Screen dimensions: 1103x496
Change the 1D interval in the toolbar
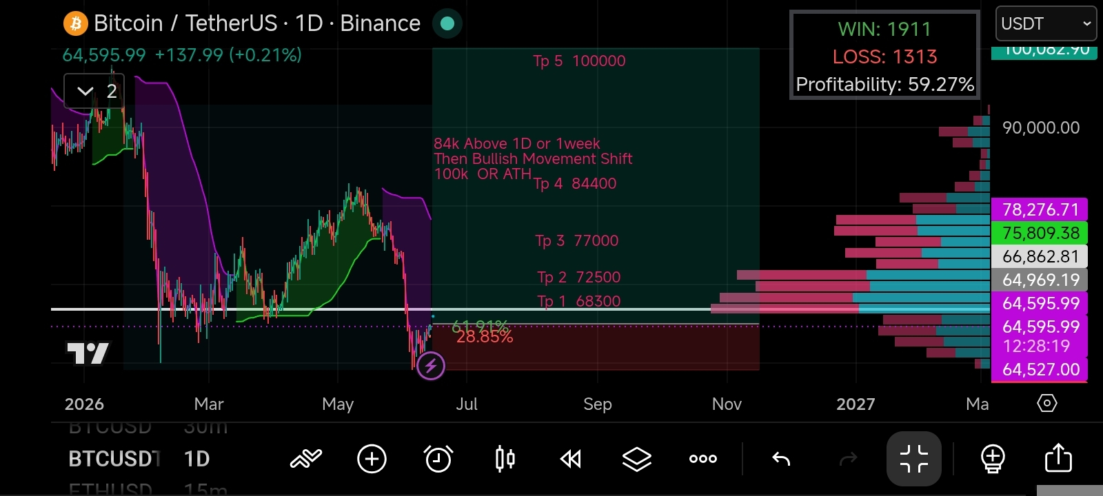(196, 459)
